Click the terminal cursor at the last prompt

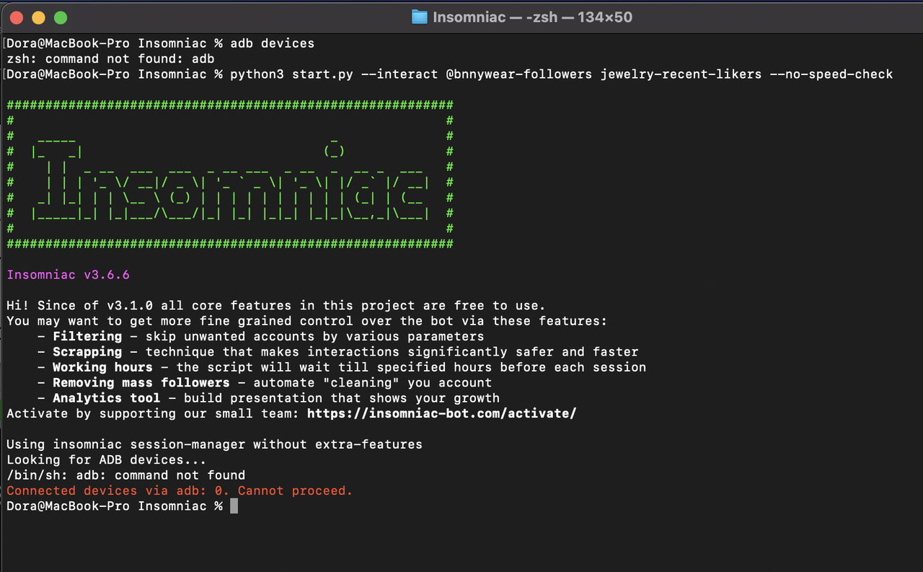(234, 506)
